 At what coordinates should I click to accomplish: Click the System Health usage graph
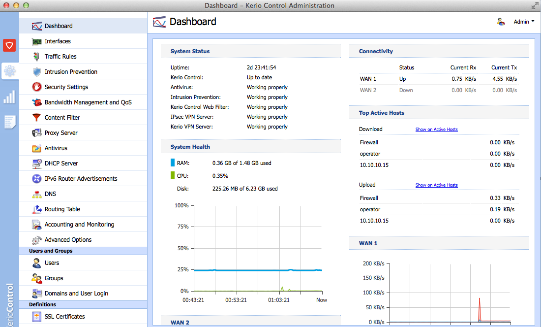tap(258, 249)
